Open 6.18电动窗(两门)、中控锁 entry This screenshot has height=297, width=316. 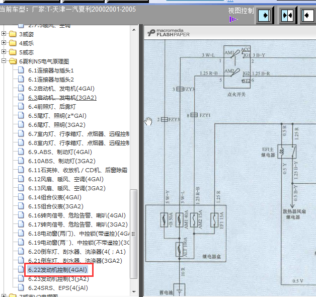tap(78, 234)
